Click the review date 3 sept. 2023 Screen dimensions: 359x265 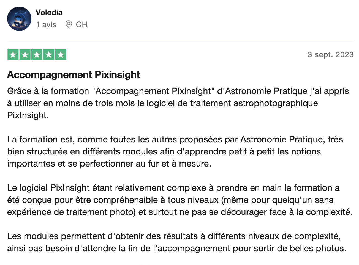(330, 55)
